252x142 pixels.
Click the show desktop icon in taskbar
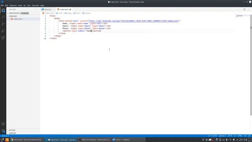(250, 140)
